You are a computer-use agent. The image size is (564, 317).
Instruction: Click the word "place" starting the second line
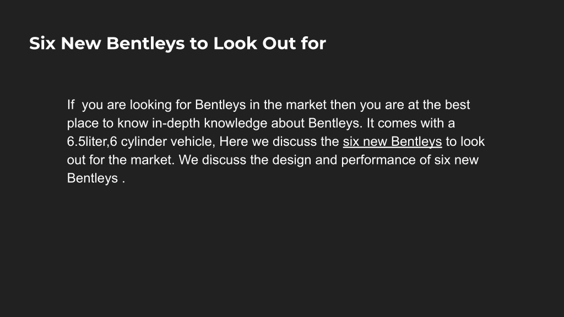[83, 123]
